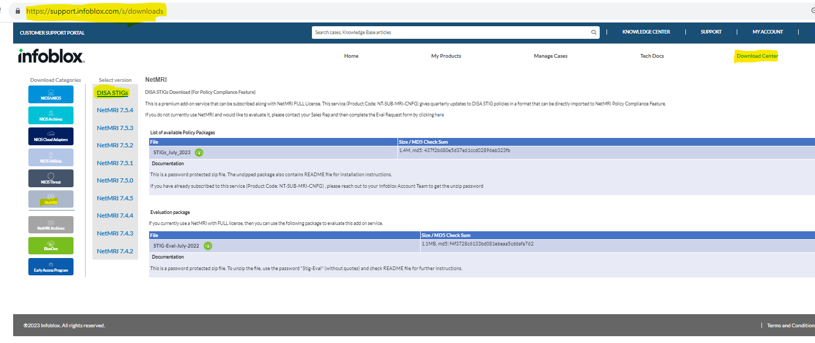Click the search magnifier icon

[x=594, y=33]
